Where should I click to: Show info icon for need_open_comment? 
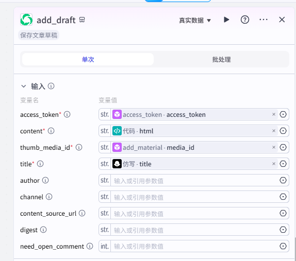click(x=90, y=246)
